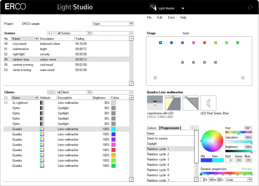Viewport: 259px width, 186px height.
Task: View the luminaire symbol diagram thumbnail
Action: click(x=208, y=103)
